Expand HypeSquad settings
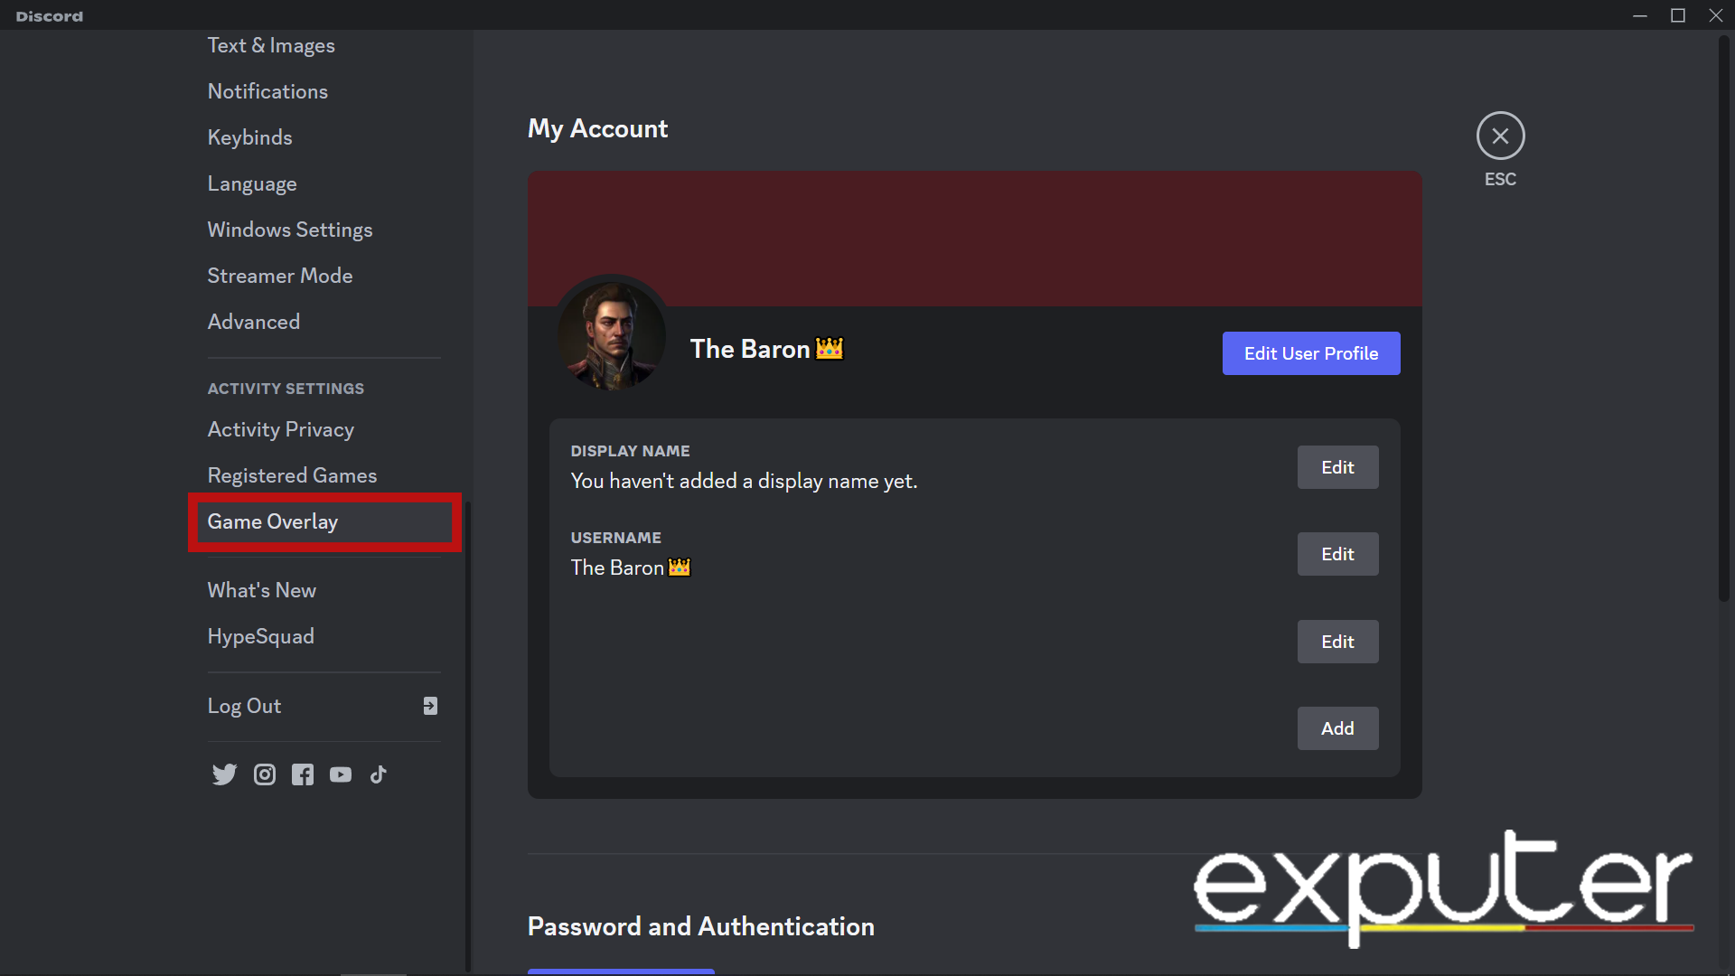 [259, 635]
